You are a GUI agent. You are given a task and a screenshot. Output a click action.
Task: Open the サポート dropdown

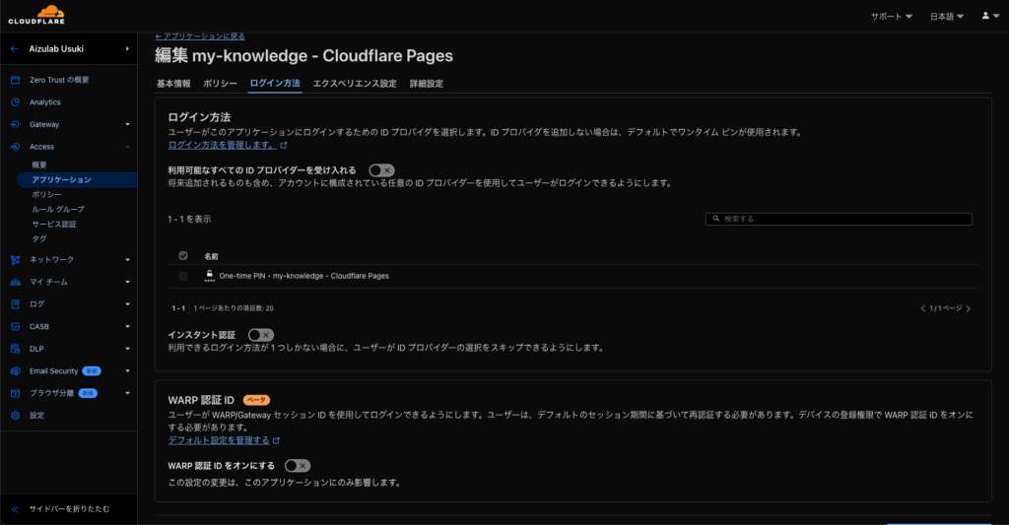(892, 16)
